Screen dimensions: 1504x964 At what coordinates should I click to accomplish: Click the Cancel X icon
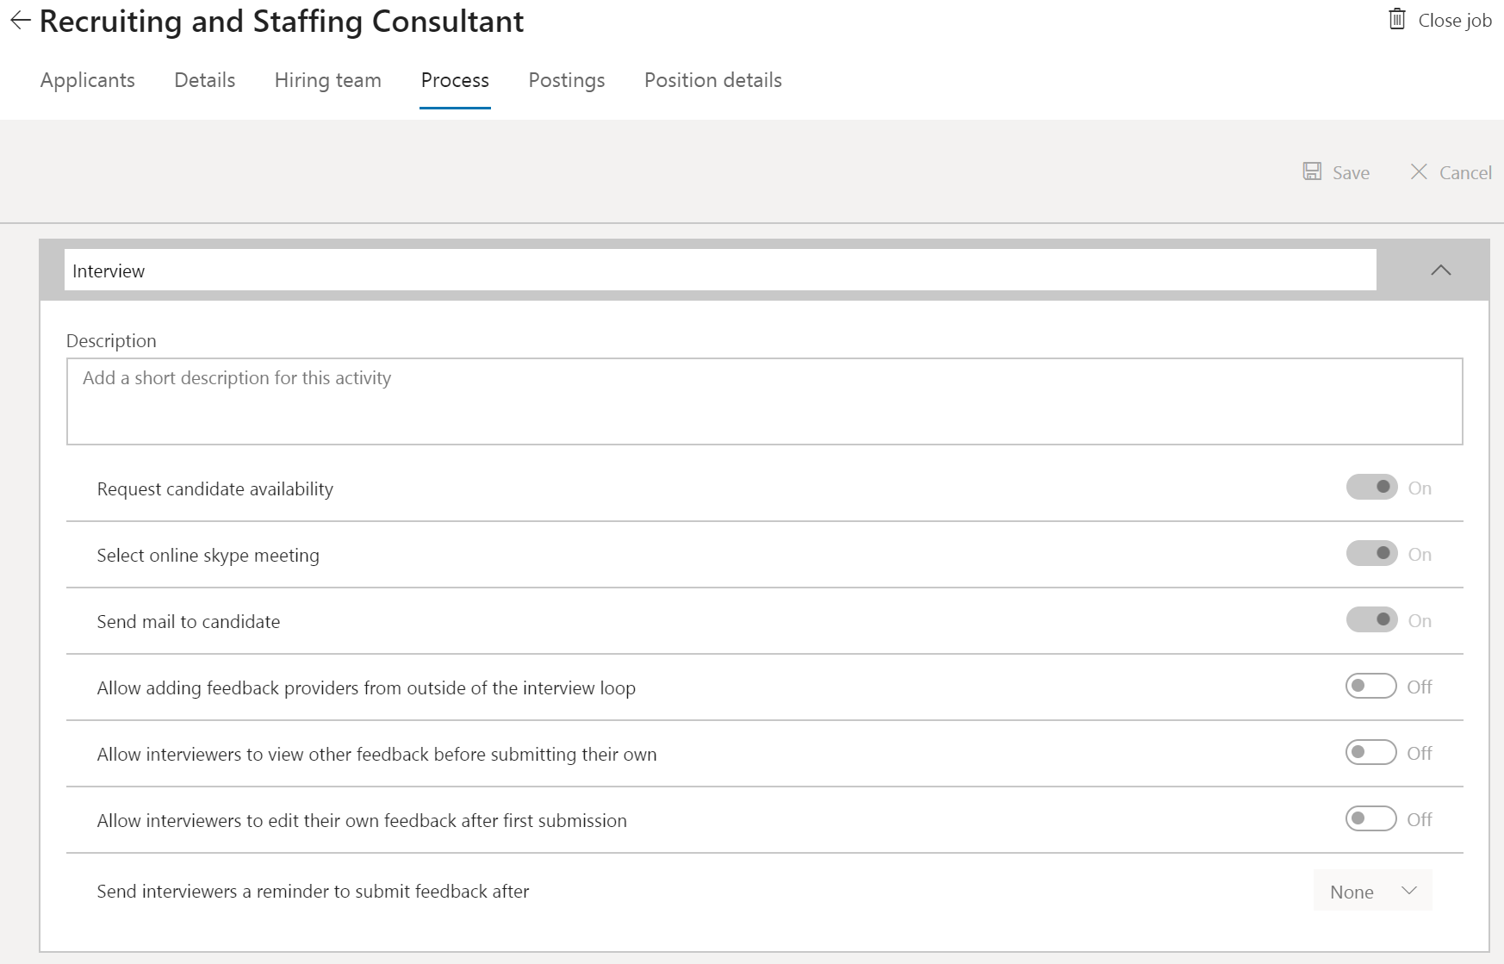tap(1418, 171)
